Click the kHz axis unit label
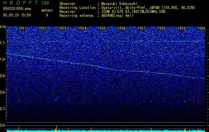 click(3, 27)
